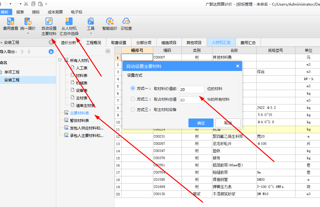Image resolution: width=320 pixels, height=207 pixels.
Task: Select 清单主材表 in the tree
Action: [85, 105]
